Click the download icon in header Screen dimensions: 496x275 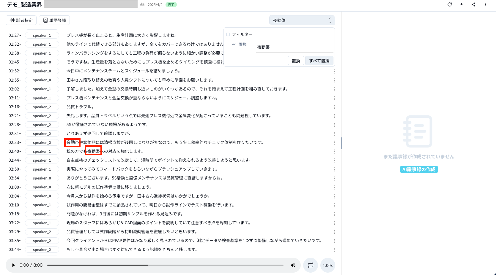point(462,4)
